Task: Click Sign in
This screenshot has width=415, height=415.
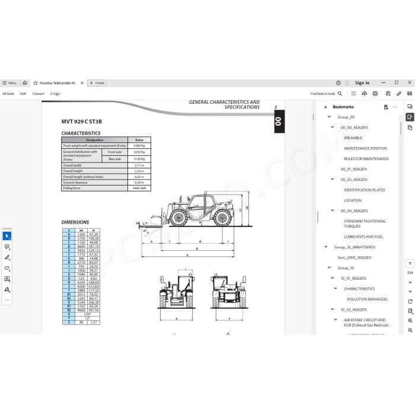Action: tap(362, 83)
